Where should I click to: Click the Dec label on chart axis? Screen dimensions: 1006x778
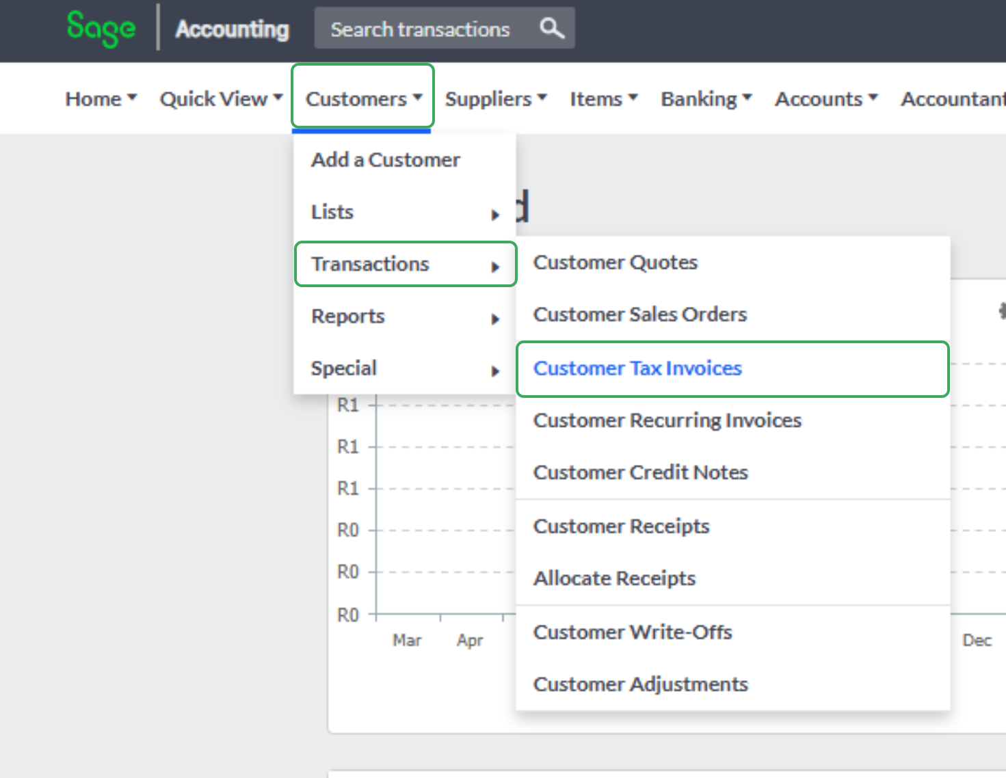point(977,641)
